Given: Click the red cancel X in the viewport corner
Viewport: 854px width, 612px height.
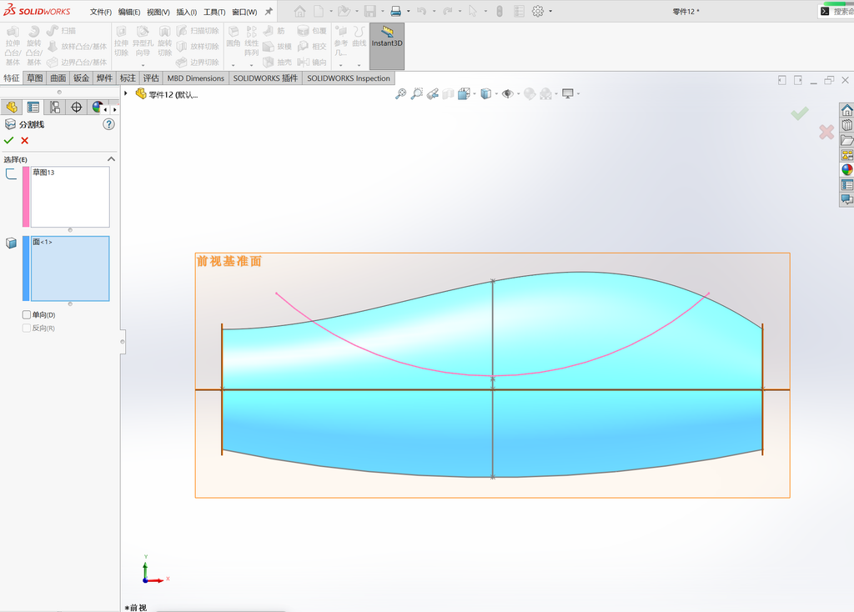Looking at the screenshot, I should click(x=826, y=132).
